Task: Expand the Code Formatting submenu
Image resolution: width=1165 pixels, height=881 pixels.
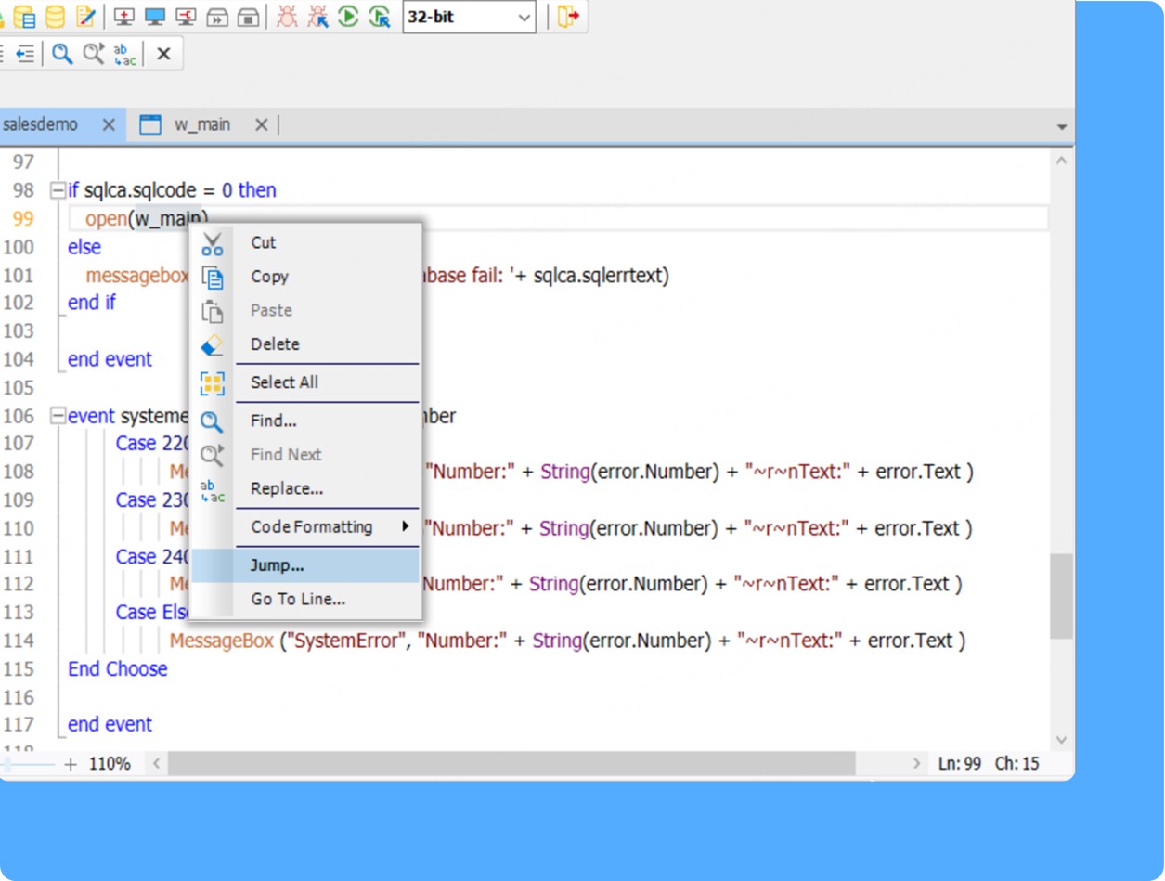Action: (x=306, y=527)
